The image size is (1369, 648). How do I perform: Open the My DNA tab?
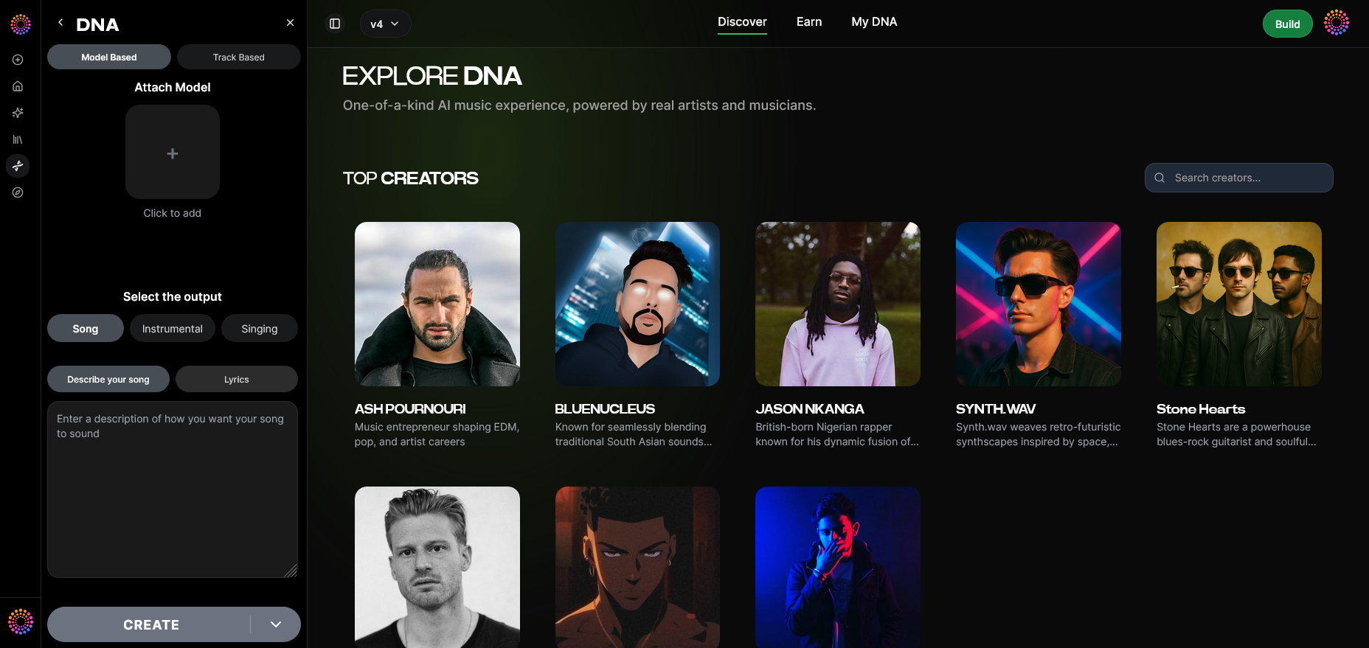point(874,22)
